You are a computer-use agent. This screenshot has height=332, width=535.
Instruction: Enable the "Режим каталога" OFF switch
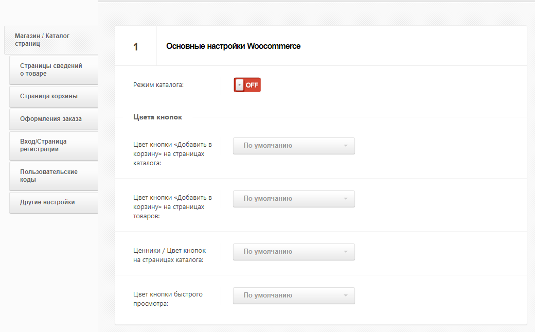(x=247, y=85)
